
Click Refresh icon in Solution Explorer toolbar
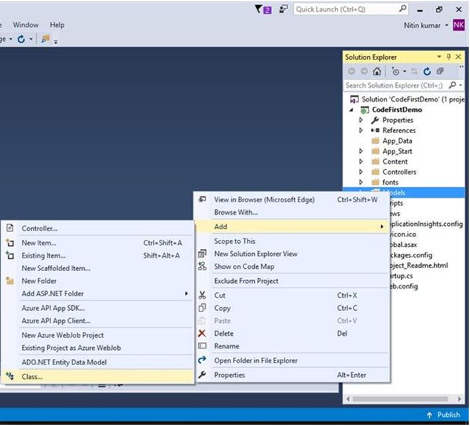click(x=427, y=72)
